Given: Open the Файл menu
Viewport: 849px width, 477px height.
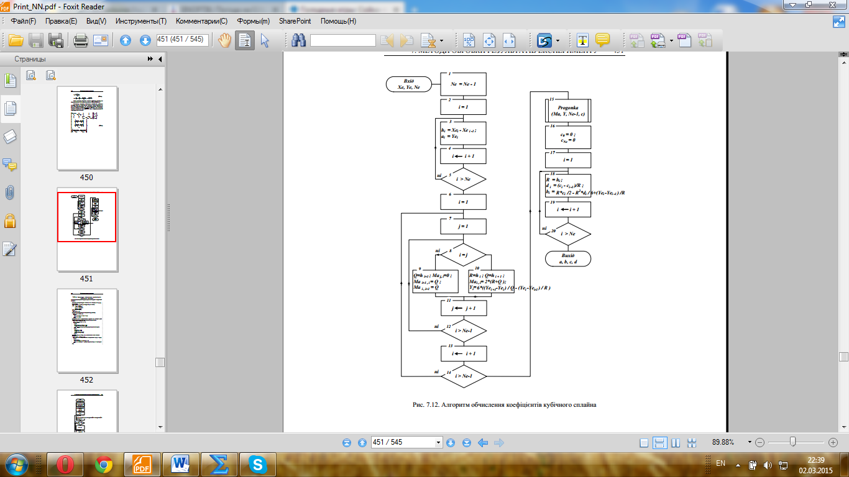Looking at the screenshot, I should tap(24, 20).
